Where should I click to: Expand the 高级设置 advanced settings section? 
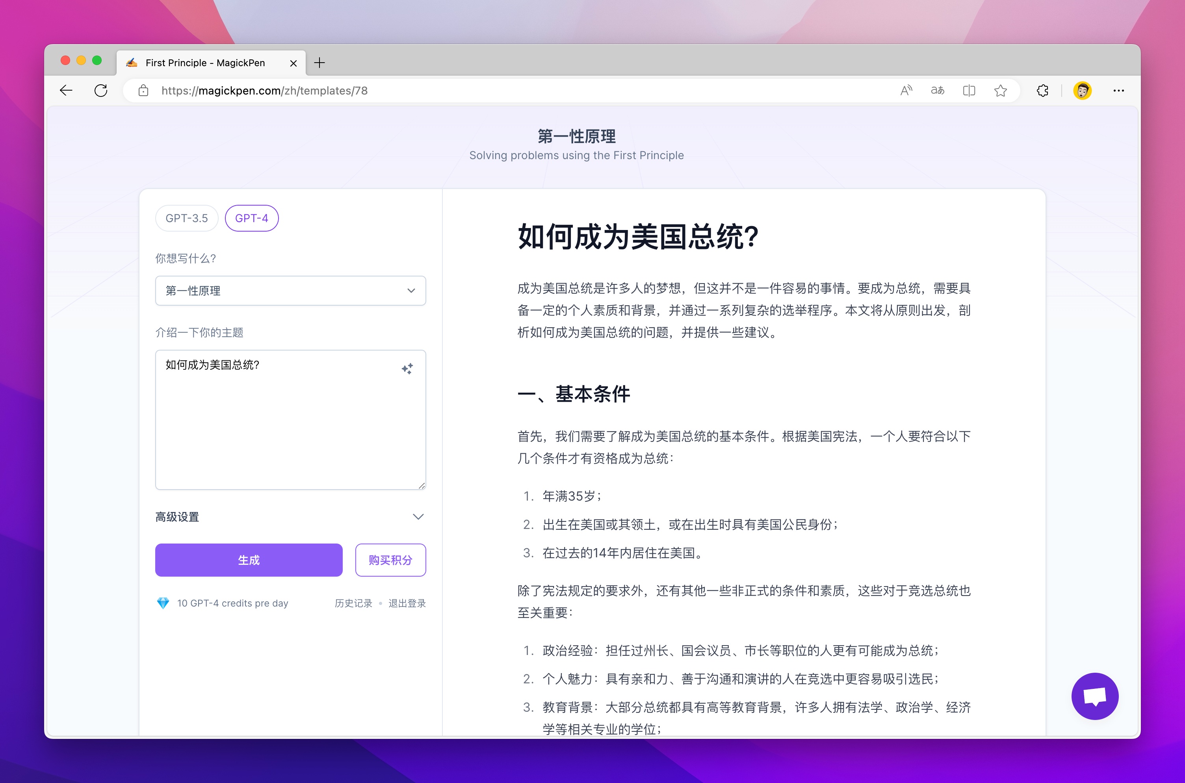(x=290, y=517)
